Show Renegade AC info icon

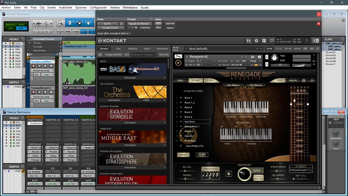(259, 57)
